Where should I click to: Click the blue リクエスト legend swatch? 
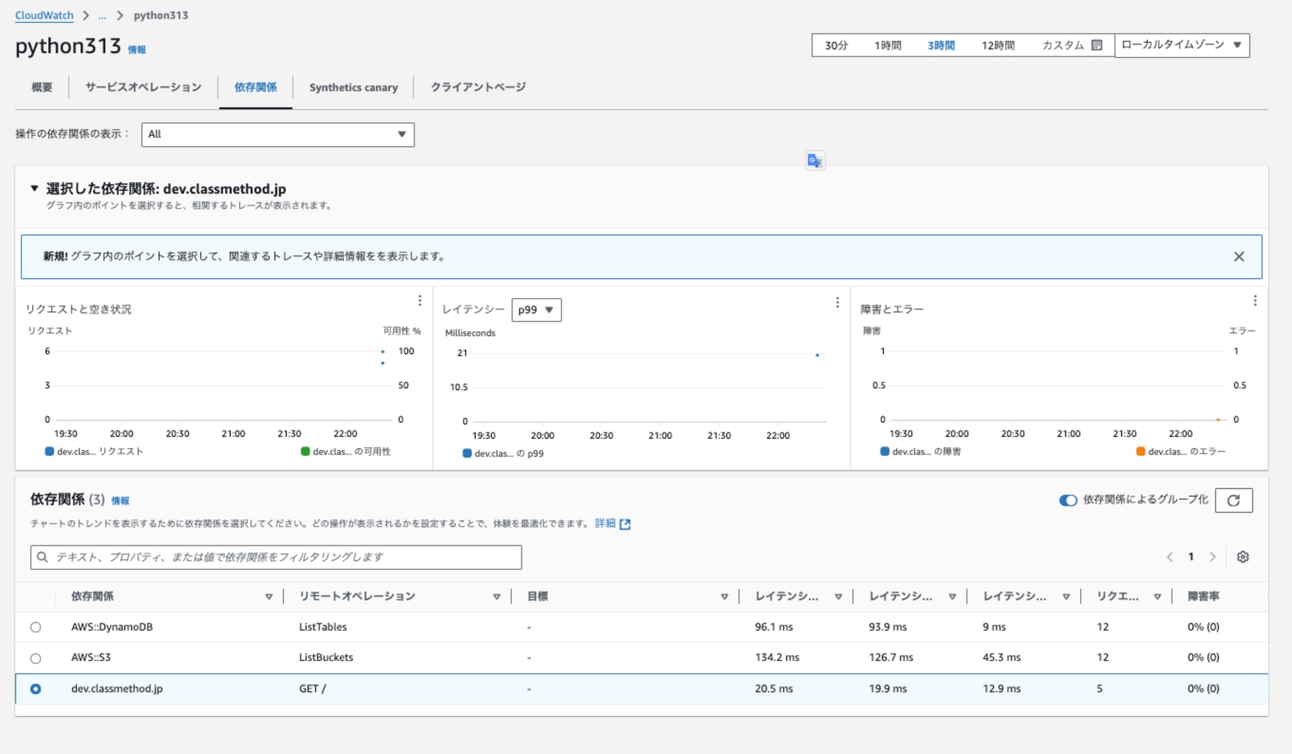point(49,452)
